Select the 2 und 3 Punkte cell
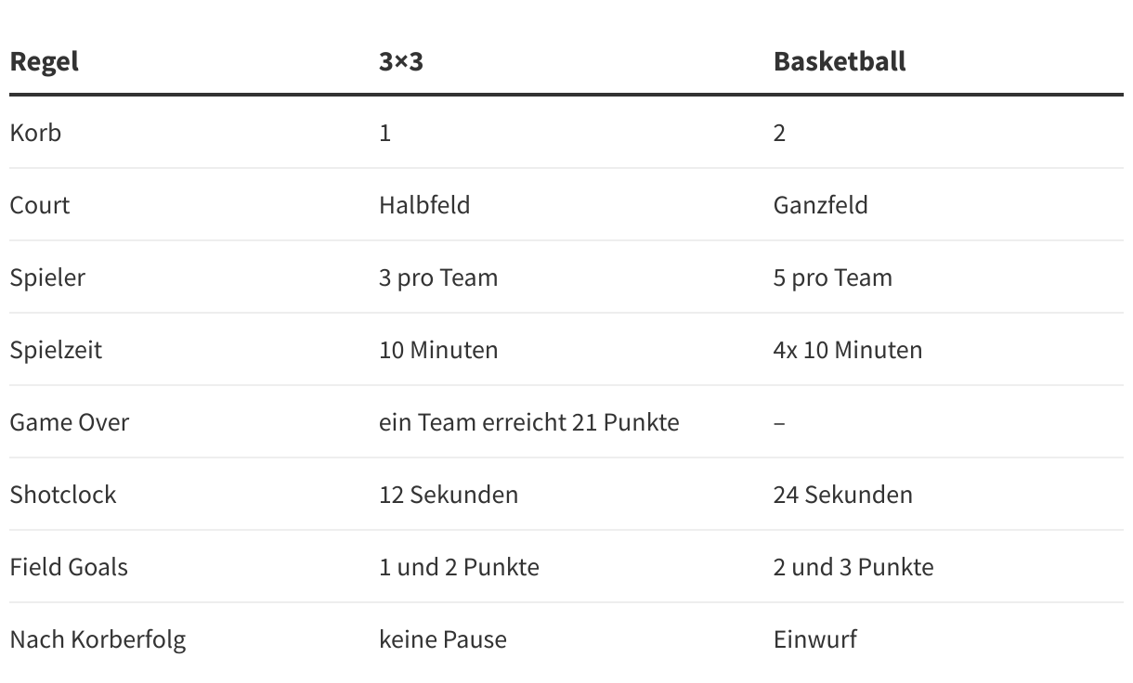The image size is (1133, 683). 853,567
